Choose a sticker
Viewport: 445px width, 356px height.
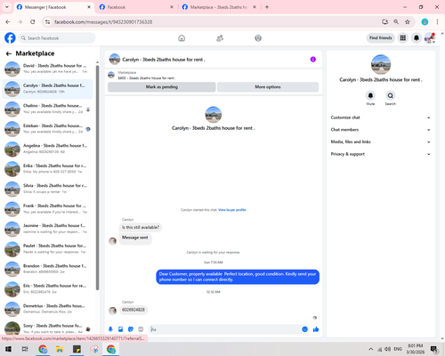coord(131,329)
